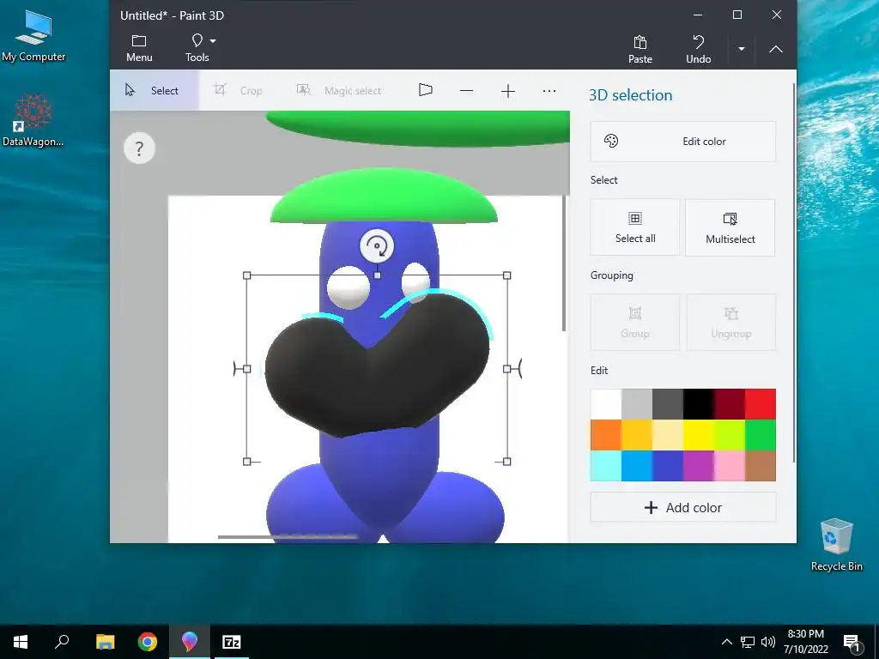The image size is (879, 659).
Task: Choose Magic select tool
Action: pos(338,90)
